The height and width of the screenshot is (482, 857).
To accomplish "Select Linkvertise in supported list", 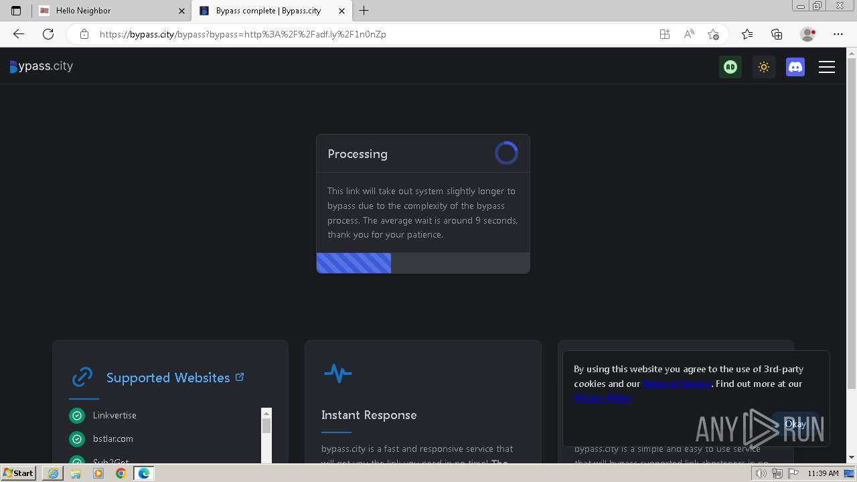I will tap(114, 415).
